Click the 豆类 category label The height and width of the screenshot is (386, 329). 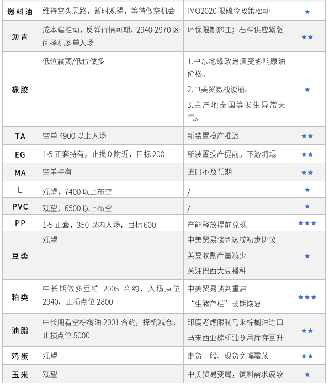pos(20,256)
